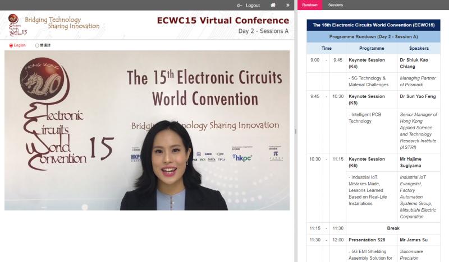The image size is (449, 262).
Task: Click 'Mr Hajime Sugiyama' speaker name
Action: coord(411,162)
